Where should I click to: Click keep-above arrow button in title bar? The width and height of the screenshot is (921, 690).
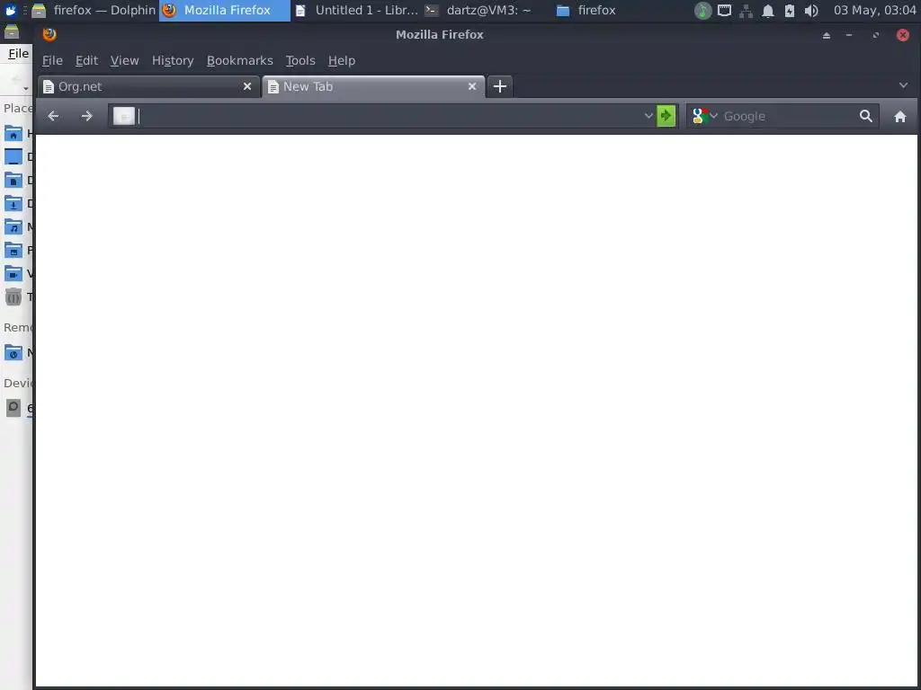826,35
